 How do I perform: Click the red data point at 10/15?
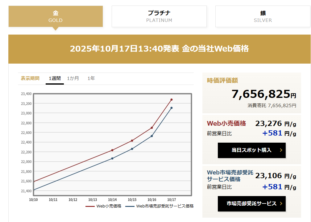(x=132, y=141)
